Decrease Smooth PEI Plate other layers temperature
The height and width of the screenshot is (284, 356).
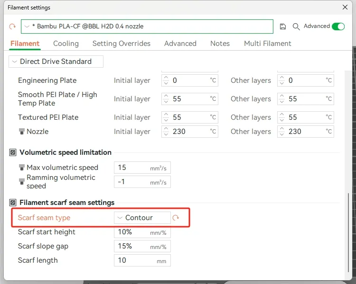(x=282, y=102)
